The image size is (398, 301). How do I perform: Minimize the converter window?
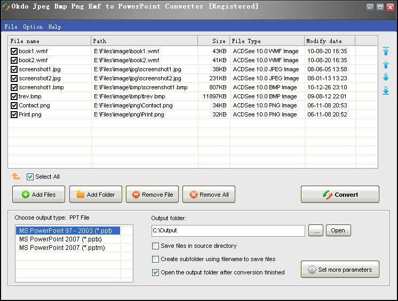pyautogui.click(x=370, y=7)
